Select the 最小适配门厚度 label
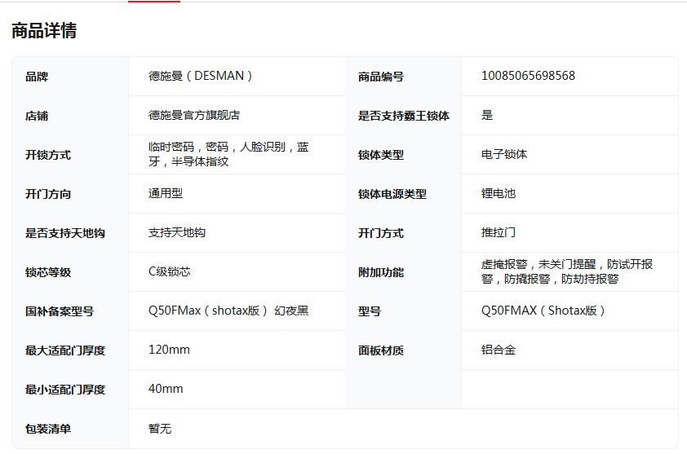Screen dimensions: 687x454 point(64,390)
